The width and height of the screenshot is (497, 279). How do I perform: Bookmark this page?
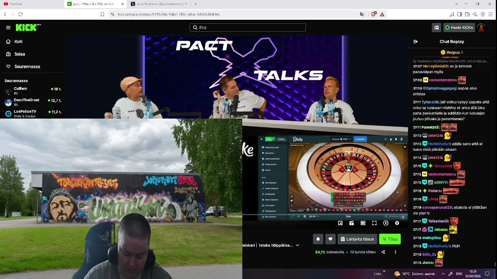(x=103, y=14)
